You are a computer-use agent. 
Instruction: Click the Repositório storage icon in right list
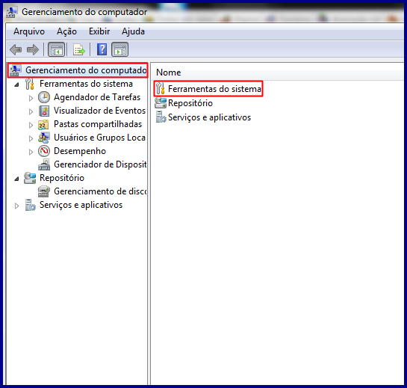click(161, 103)
